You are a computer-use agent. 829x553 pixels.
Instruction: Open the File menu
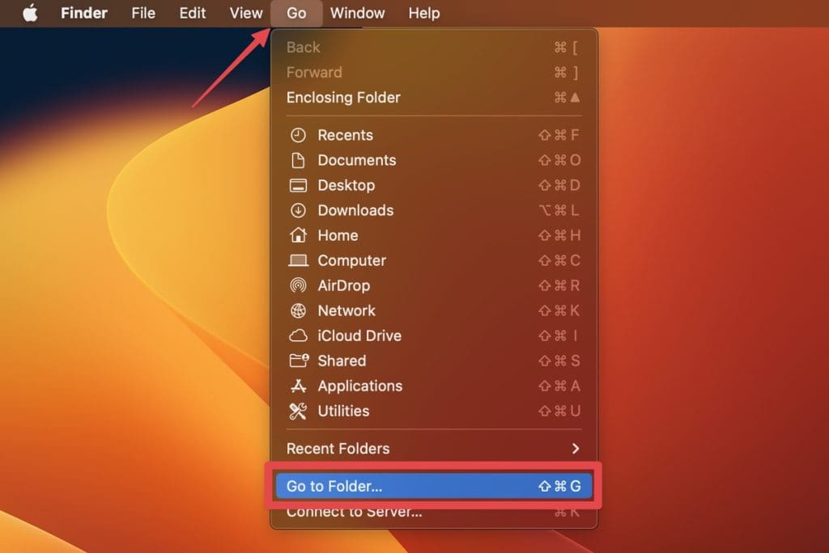pos(143,13)
